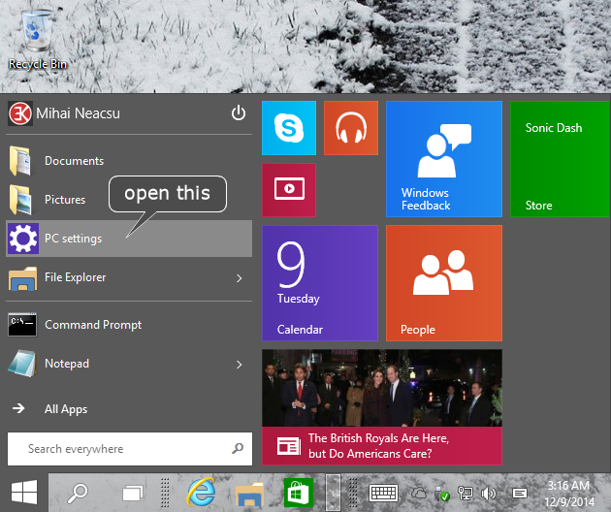This screenshot has width=611, height=512.
Task: Open the Mihai Neacsu user account menu
Action: [64, 113]
